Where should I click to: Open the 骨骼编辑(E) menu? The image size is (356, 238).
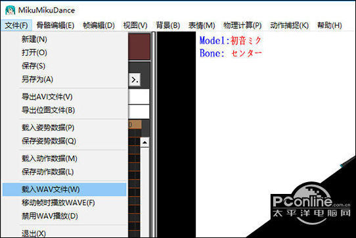[55, 25]
